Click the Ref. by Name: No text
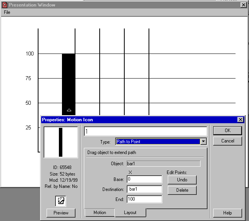This screenshot has height=221, width=249. (x=61, y=186)
